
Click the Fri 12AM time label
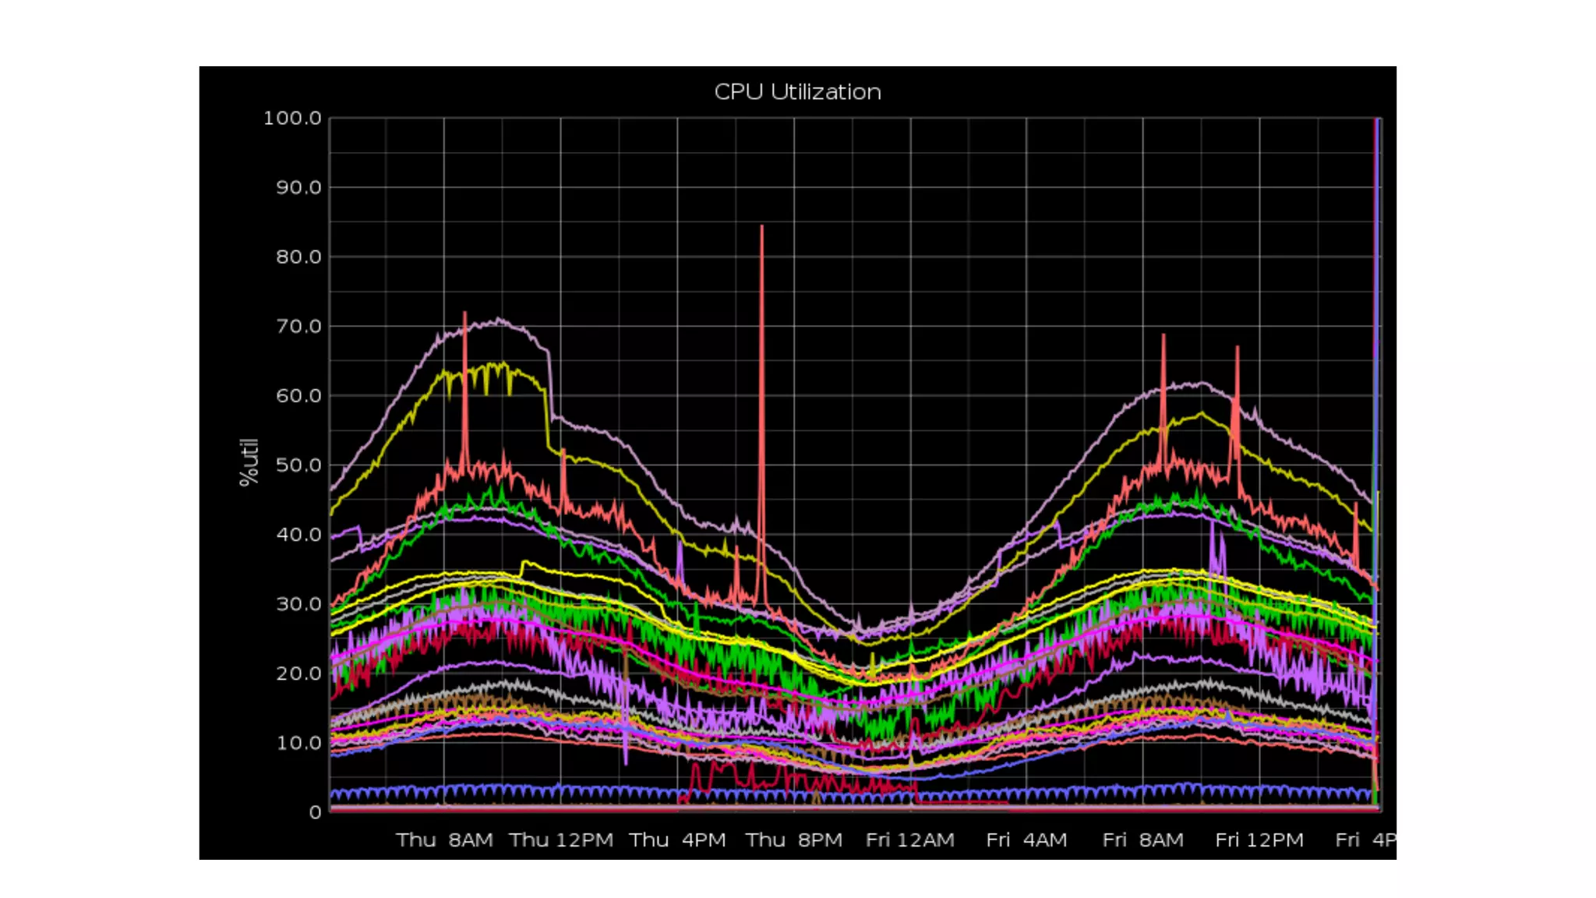click(x=909, y=840)
